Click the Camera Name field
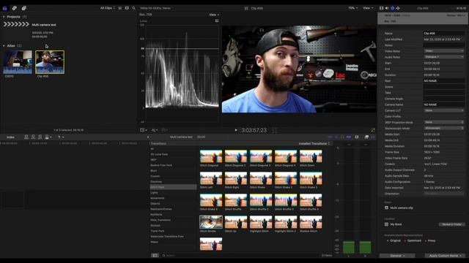 pos(444,104)
